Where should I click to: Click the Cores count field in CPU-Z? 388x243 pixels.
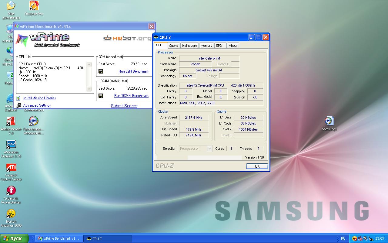click(231, 149)
